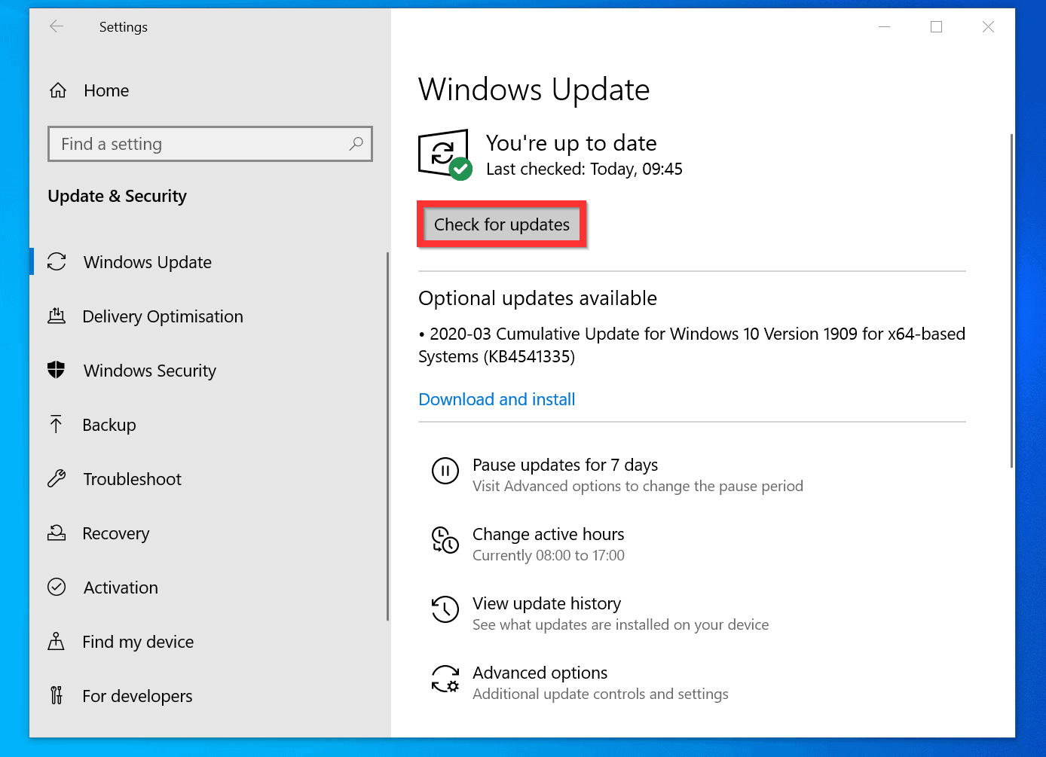This screenshot has width=1046, height=757.
Task: Select Find my device
Action: coord(138,642)
